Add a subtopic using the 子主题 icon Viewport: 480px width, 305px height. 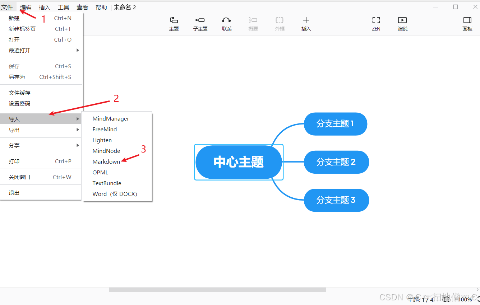tap(200, 23)
